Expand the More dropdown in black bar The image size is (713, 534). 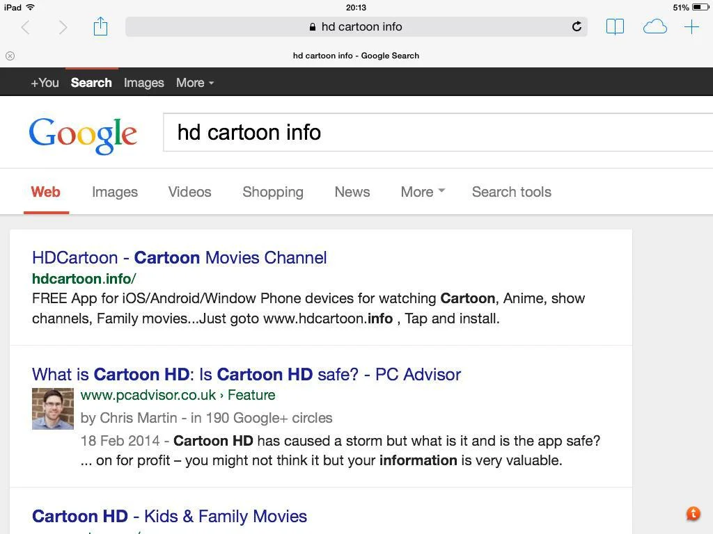(x=195, y=83)
